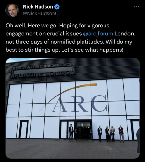Click the blue verified checkmark badge
The width and height of the screenshot is (145, 162).
tap(57, 7)
